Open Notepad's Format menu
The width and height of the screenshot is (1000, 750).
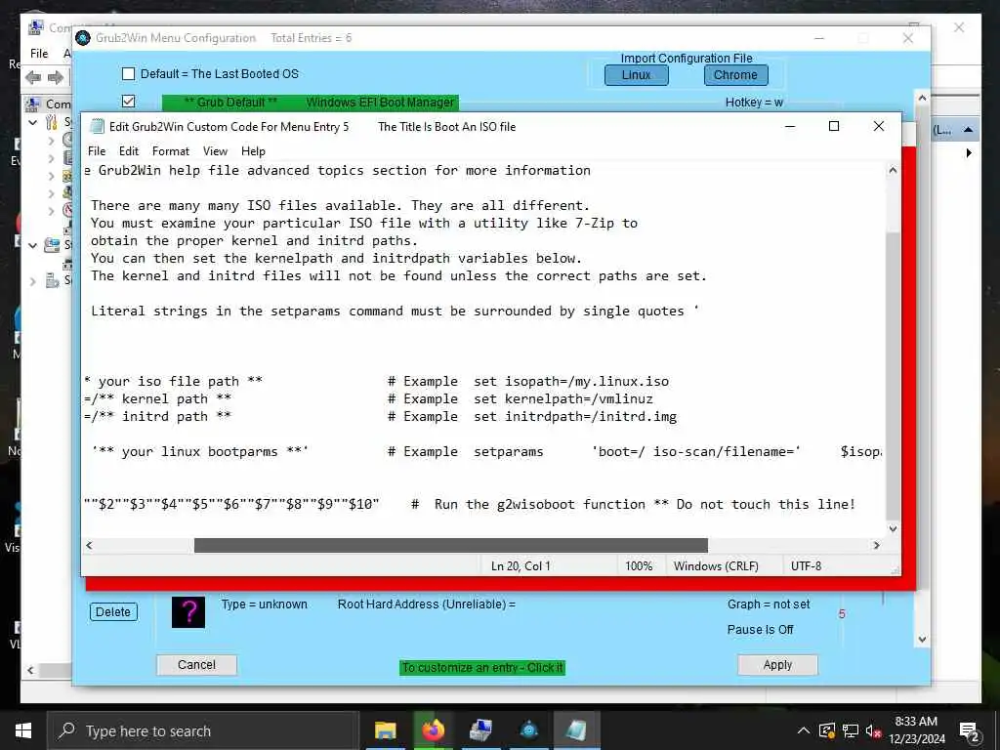tap(170, 151)
